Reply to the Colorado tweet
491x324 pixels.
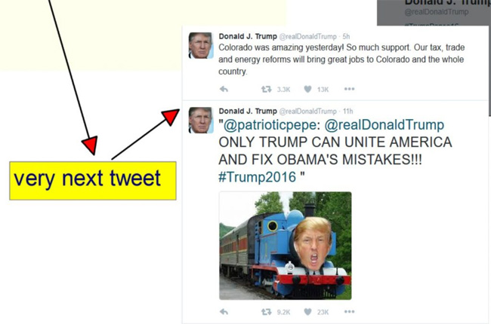coord(224,90)
